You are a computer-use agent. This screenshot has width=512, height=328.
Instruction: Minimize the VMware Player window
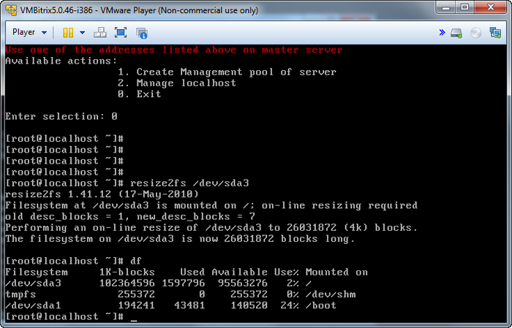[445, 7]
